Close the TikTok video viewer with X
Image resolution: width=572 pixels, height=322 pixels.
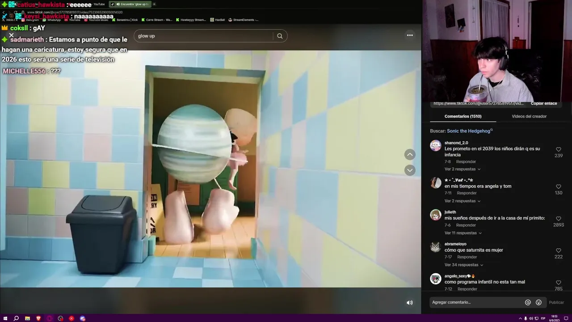tap(12, 35)
